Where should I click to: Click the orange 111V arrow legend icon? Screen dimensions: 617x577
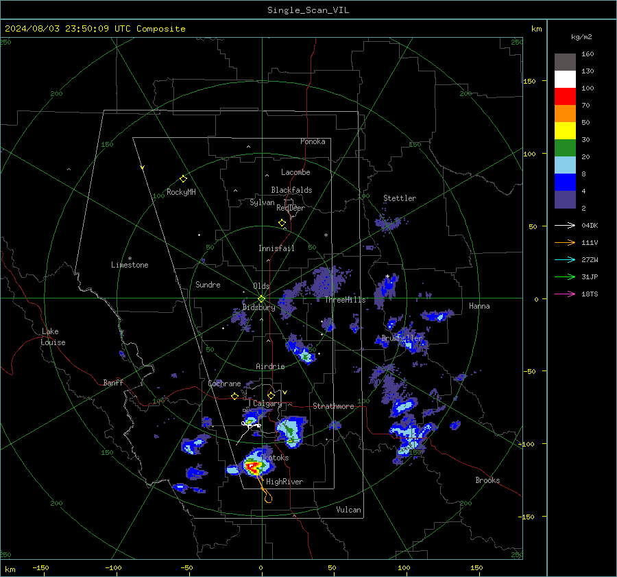565,243
